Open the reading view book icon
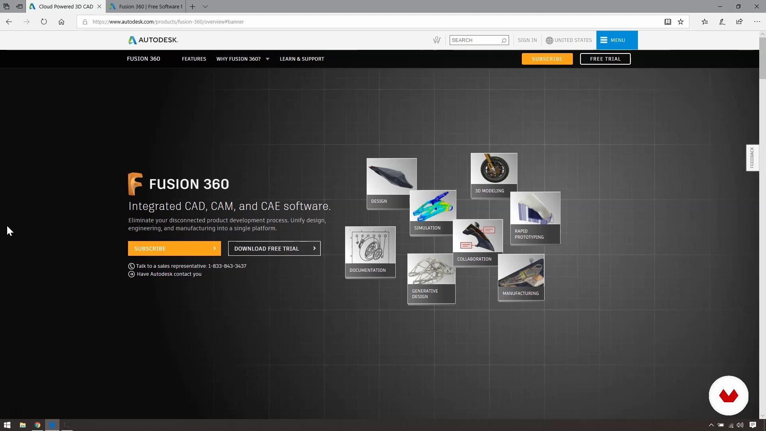Screen dimensions: 766x431 coord(667,22)
